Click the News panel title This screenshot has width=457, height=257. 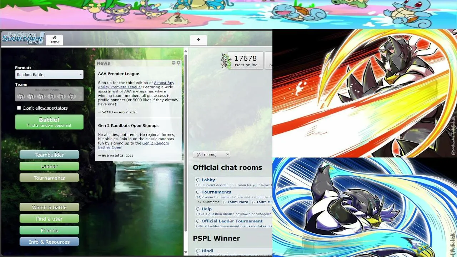(x=103, y=63)
